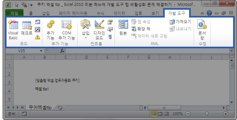Open 추가 기능 add-ins gear icon
Image resolution: width=237 pixels, height=120 pixels.
pos(50,30)
